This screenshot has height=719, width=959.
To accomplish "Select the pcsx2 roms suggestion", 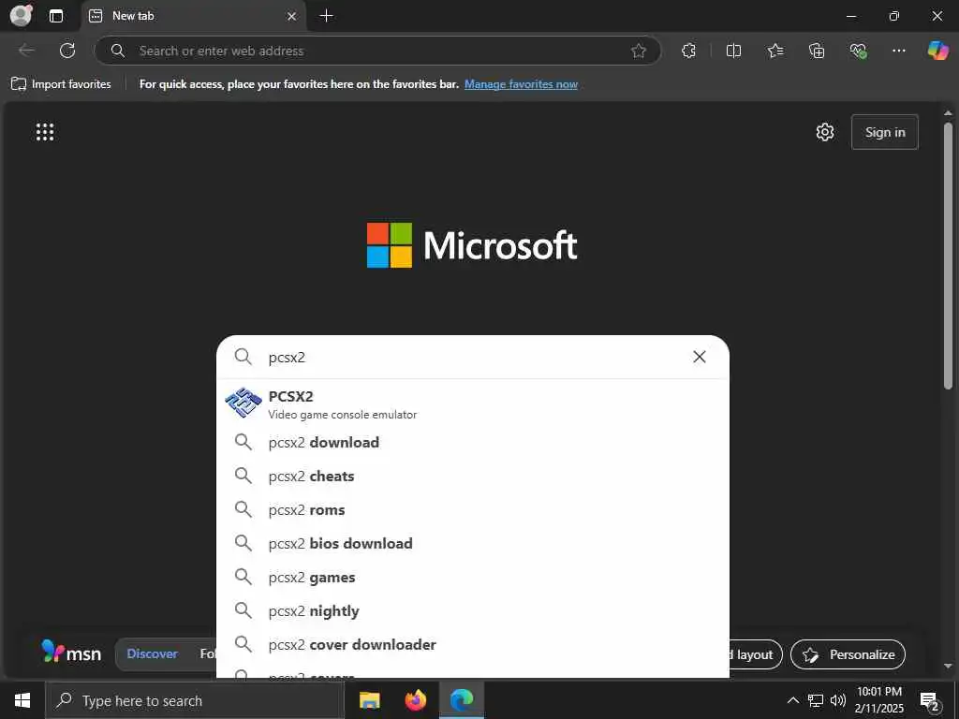I will point(473,509).
